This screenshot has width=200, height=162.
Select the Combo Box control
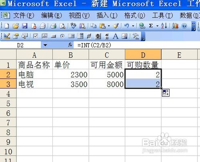(80, 36)
